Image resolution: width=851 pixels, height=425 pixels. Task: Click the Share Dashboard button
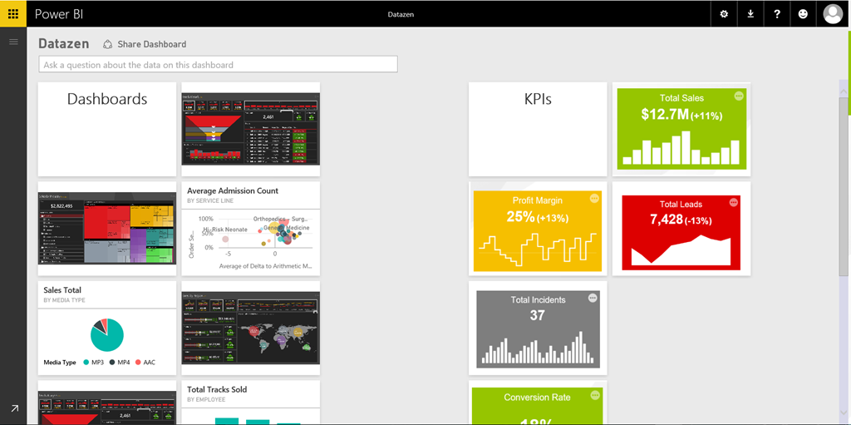point(144,44)
